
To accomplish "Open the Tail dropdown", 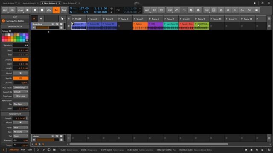I will (20, 136).
